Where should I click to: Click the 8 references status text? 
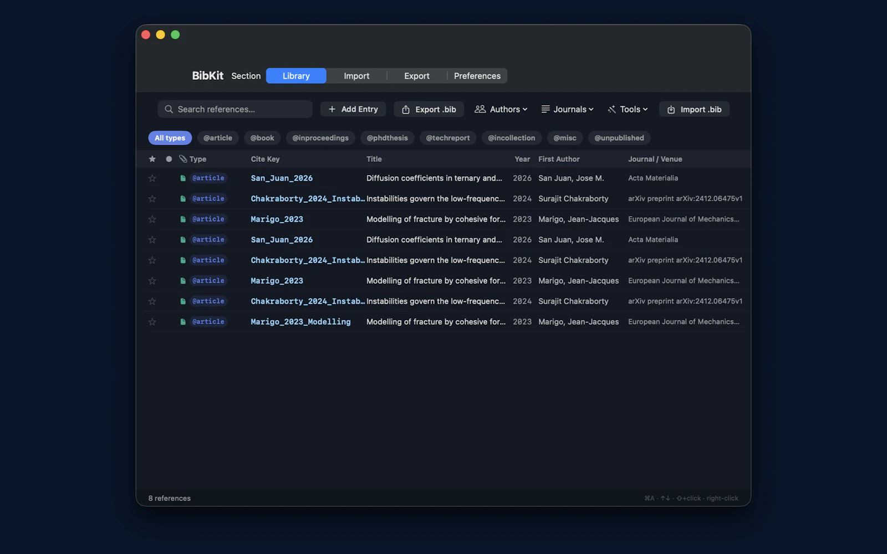[170, 498]
